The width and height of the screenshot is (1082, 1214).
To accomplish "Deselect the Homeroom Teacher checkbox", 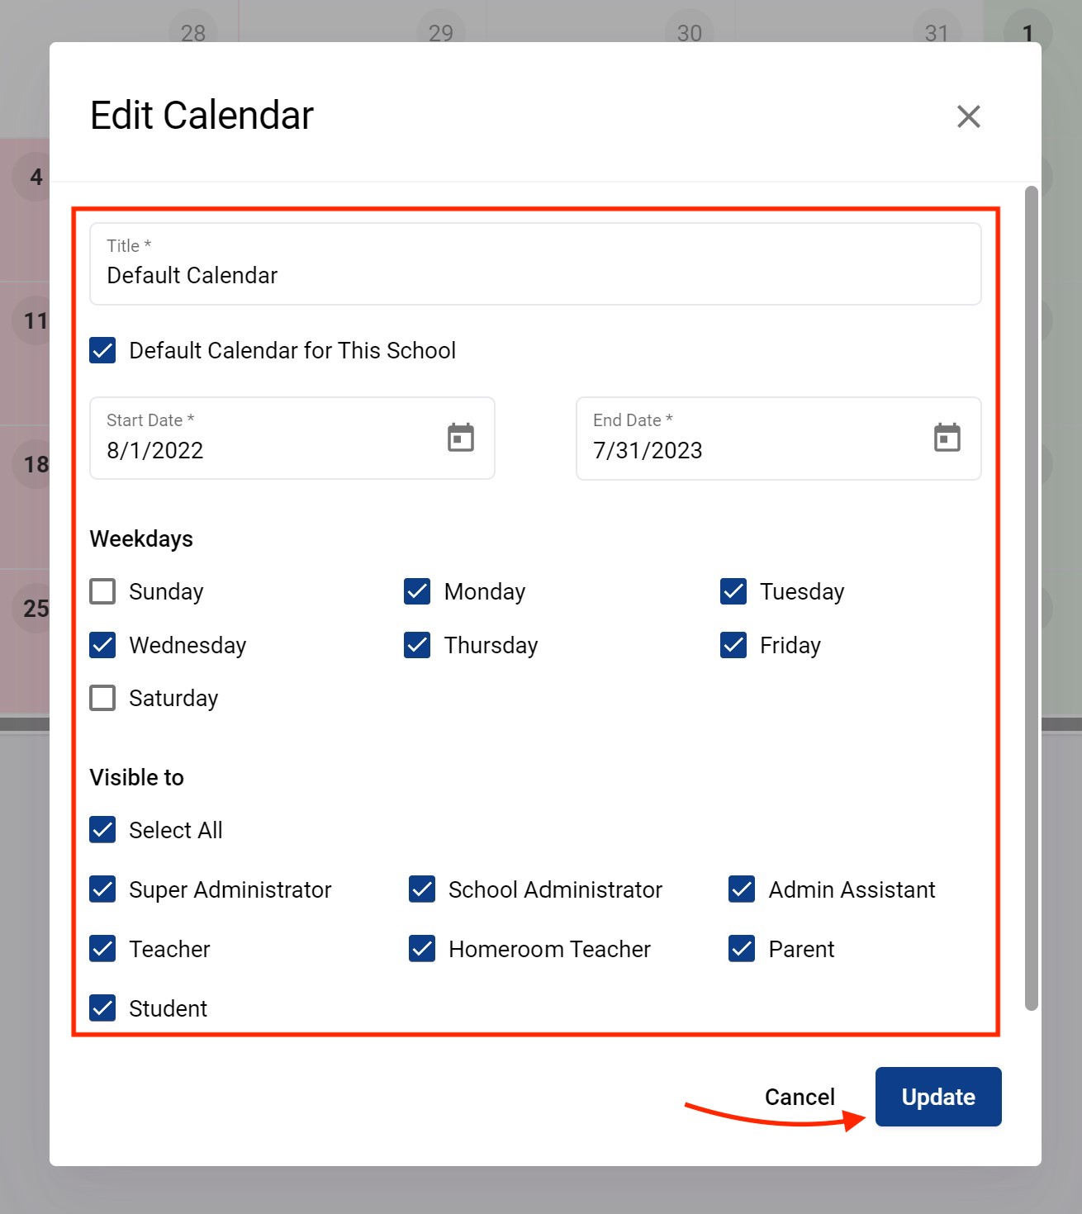I will click(422, 949).
